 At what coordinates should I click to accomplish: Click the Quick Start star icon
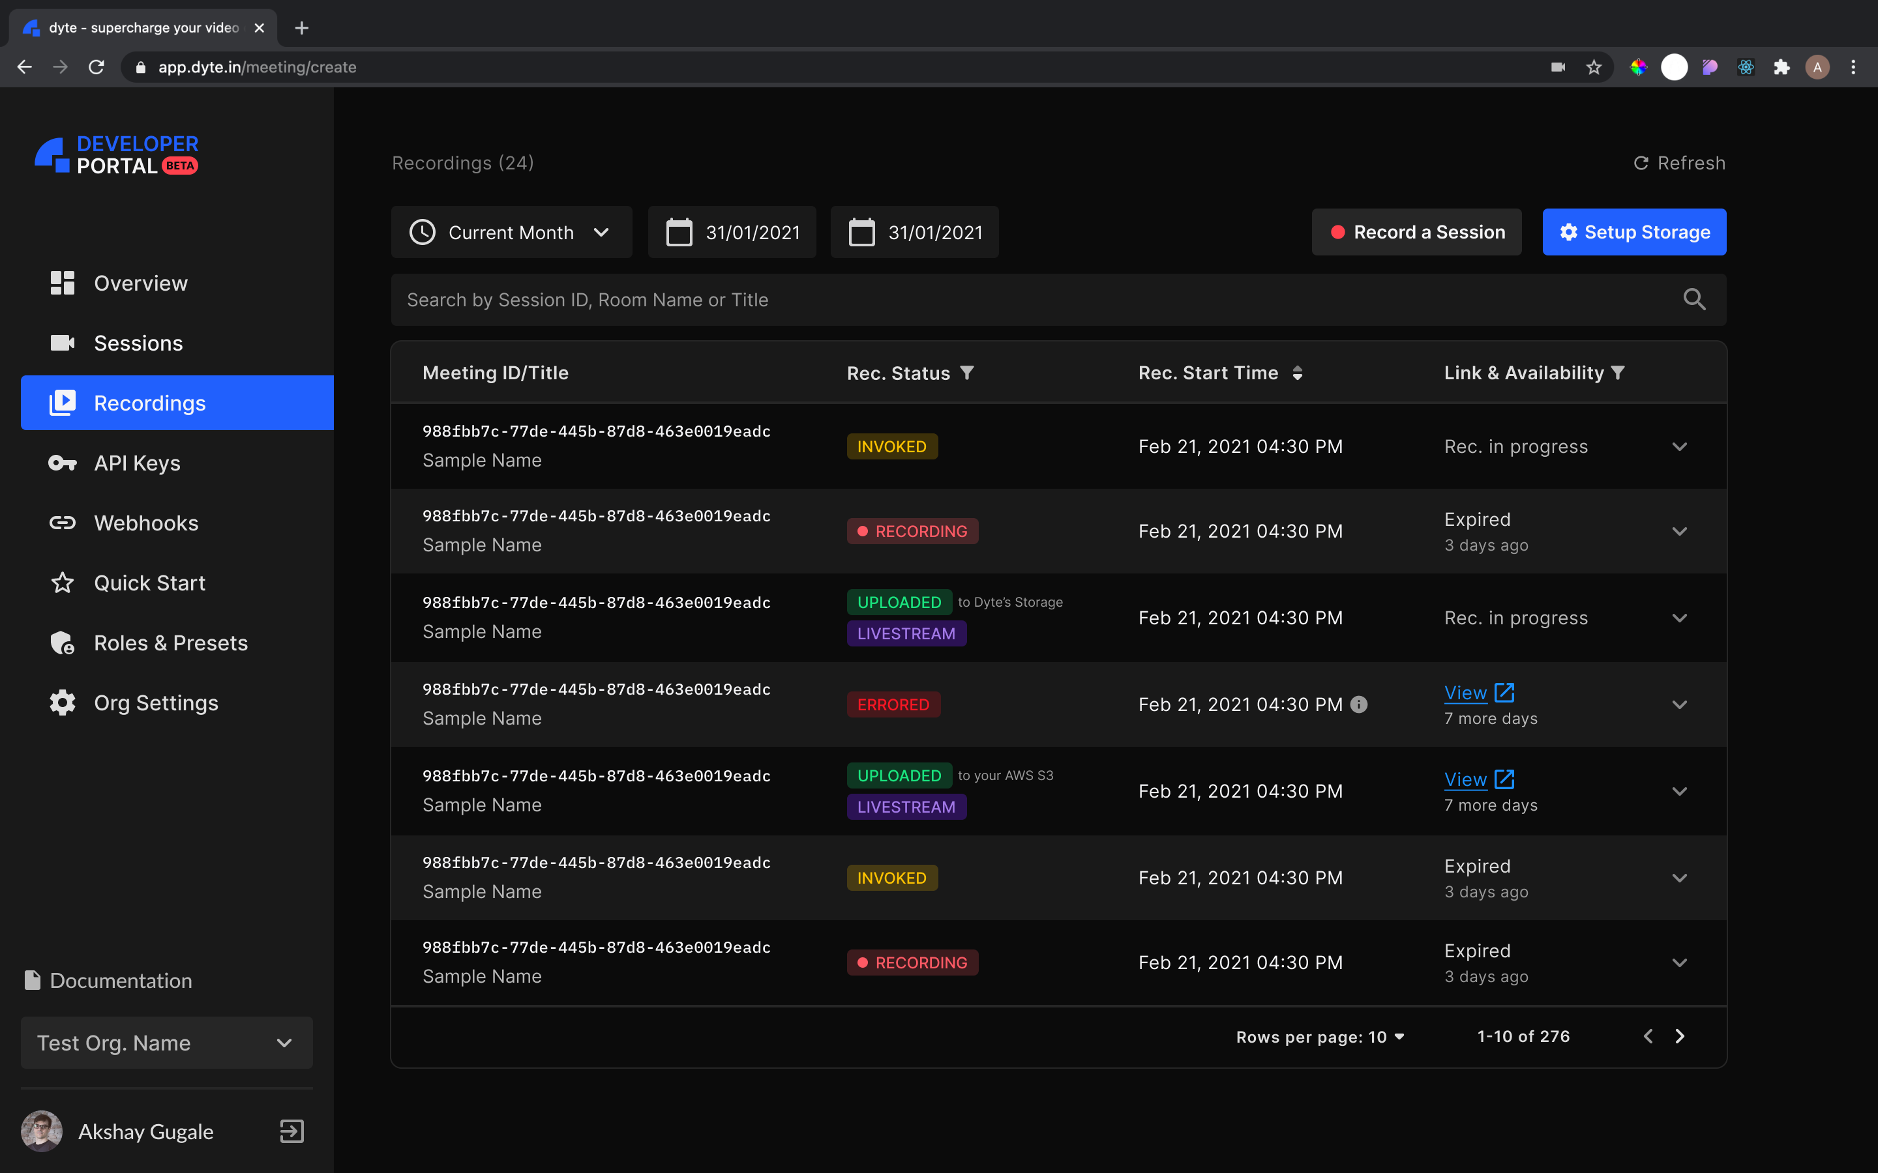point(62,583)
